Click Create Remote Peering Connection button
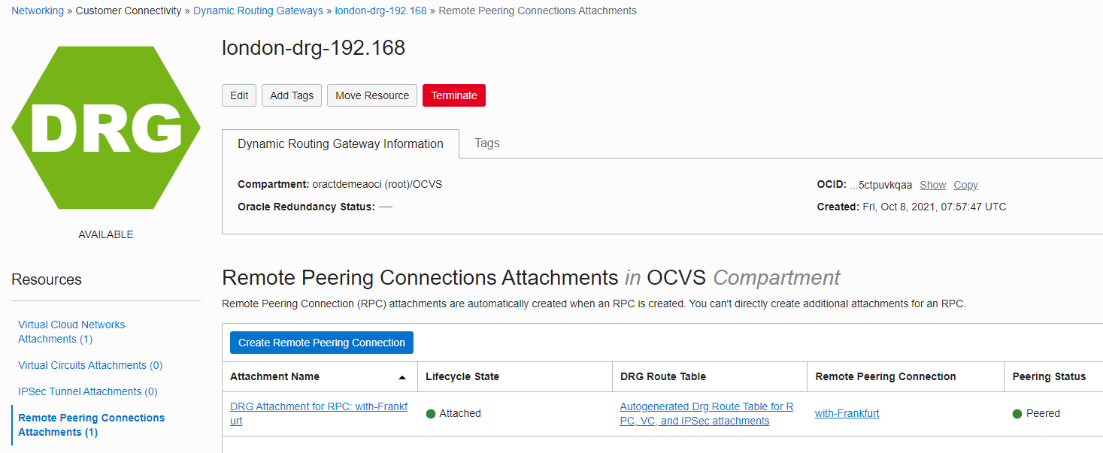 (x=322, y=343)
